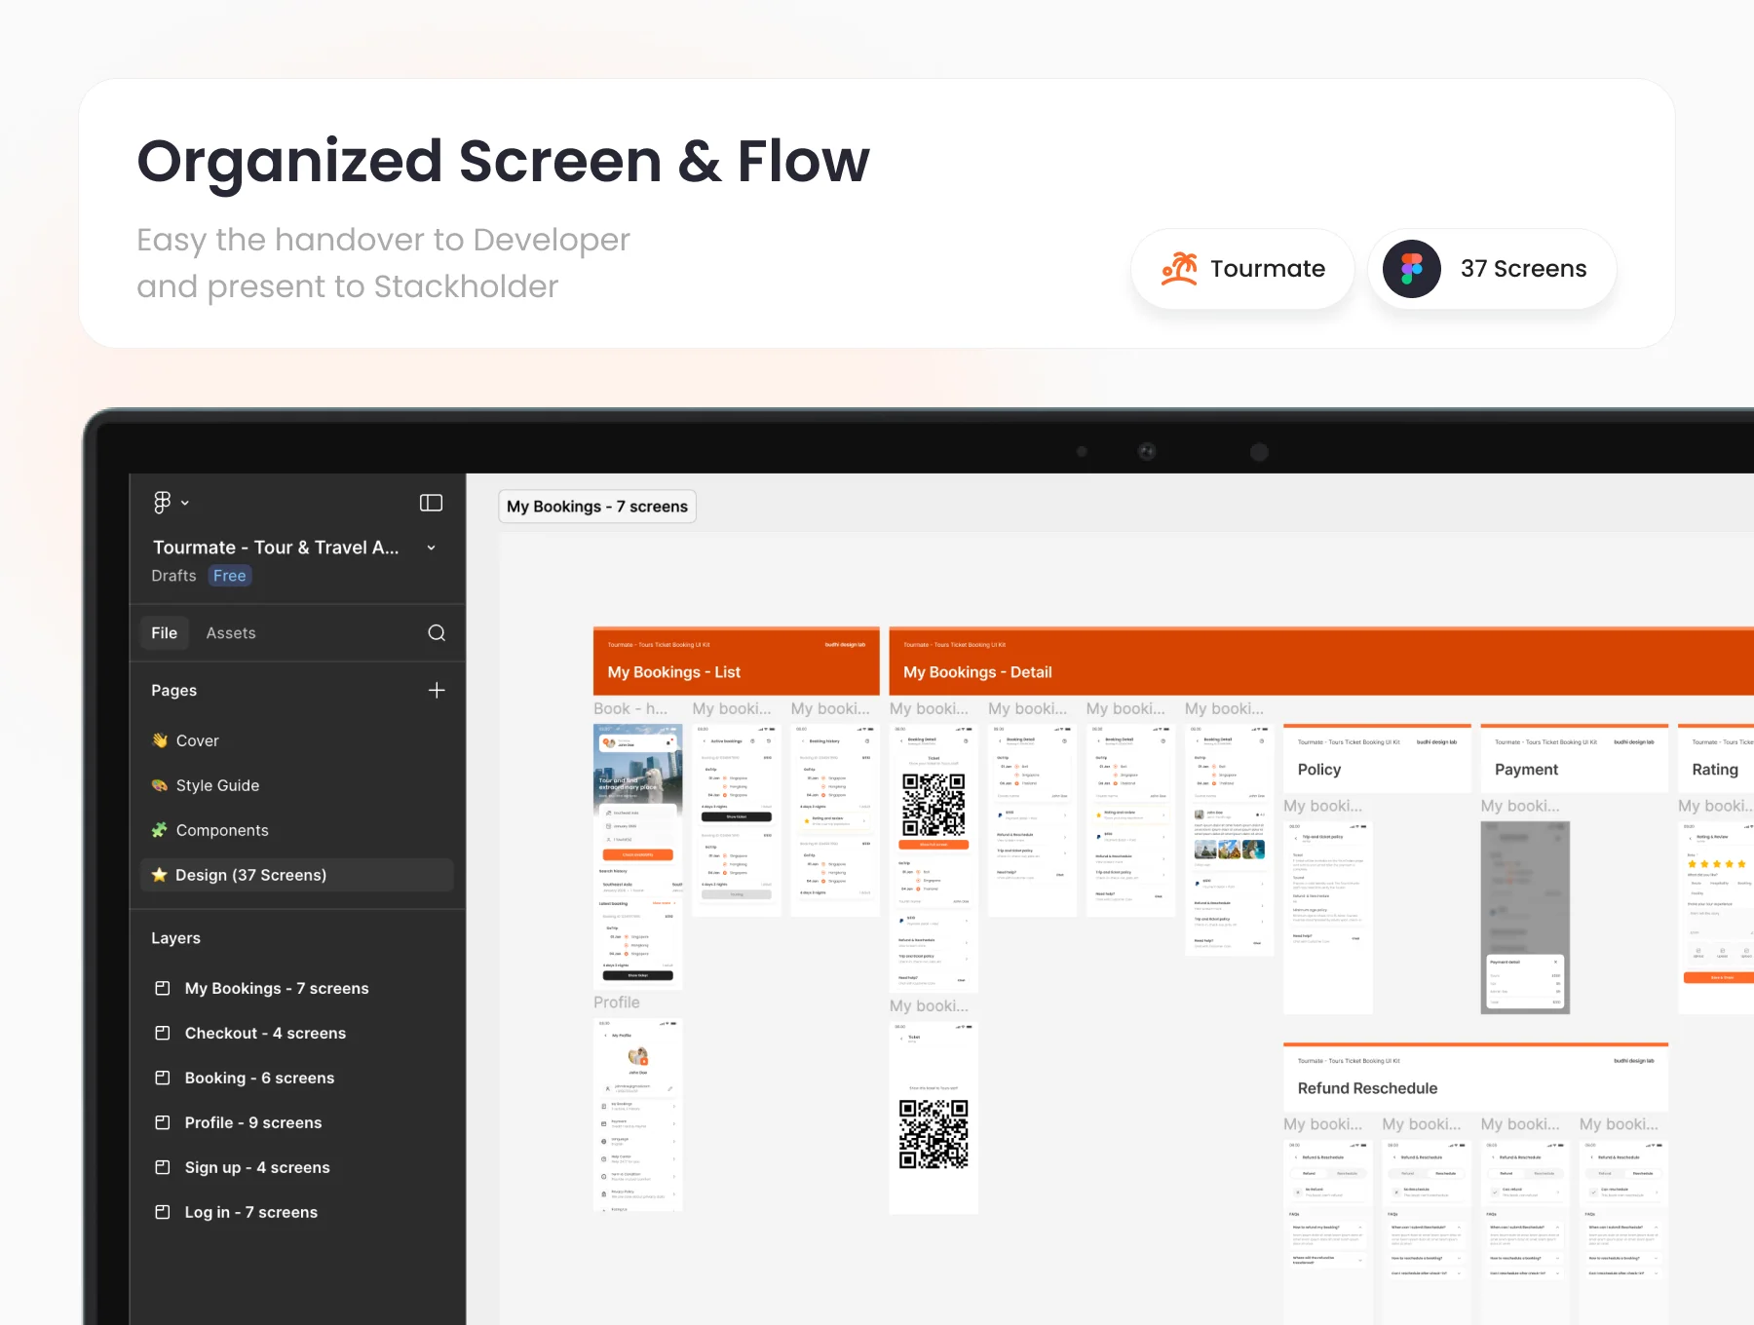Click the section icon for Sign up layer
Image resolution: width=1754 pixels, height=1325 pixels.
coord(163,1167)
